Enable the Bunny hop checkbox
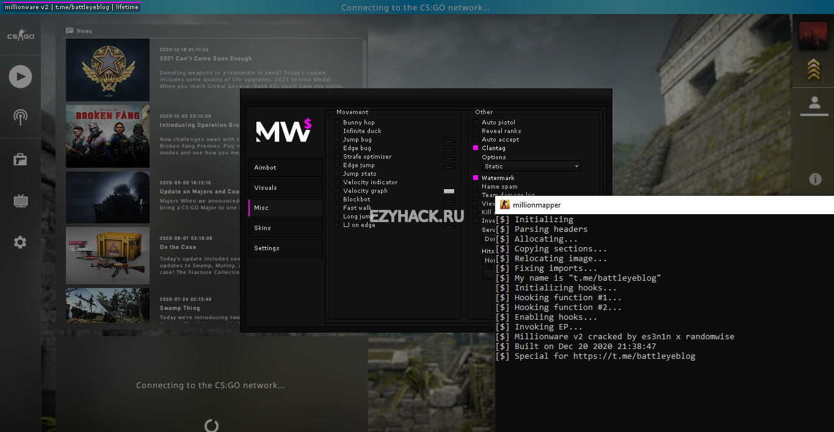This screenshot has width=834, height=432. pyautogui.click(x=337, y=123)
